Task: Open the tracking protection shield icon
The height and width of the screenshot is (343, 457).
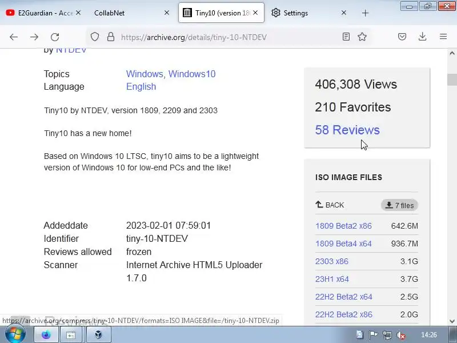Action: click(x=95, y=37)
